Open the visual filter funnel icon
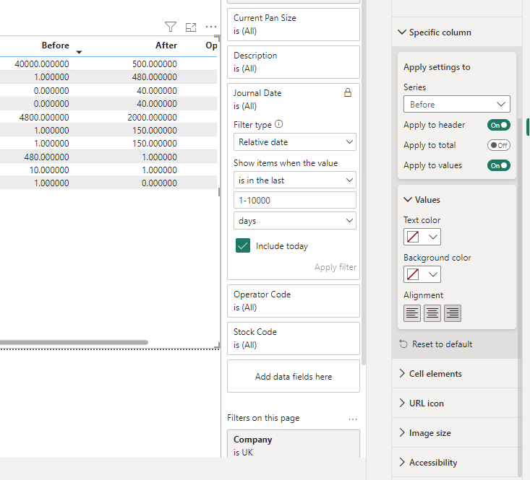This screenshot has height=480, width=530. click(171, 27)
